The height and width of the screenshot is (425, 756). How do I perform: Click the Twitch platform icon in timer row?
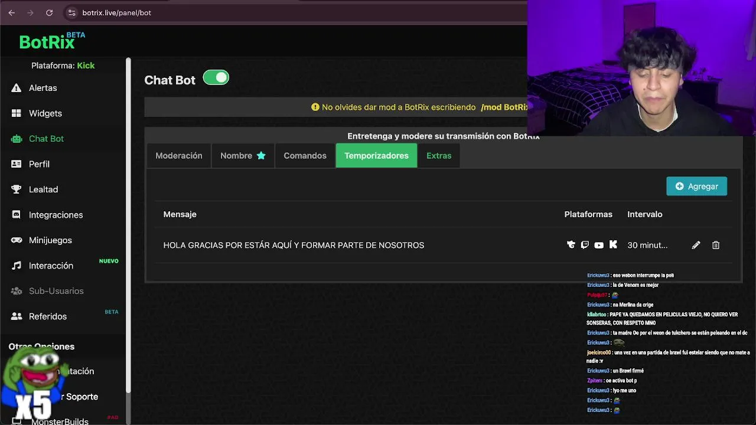pos(585,245)
